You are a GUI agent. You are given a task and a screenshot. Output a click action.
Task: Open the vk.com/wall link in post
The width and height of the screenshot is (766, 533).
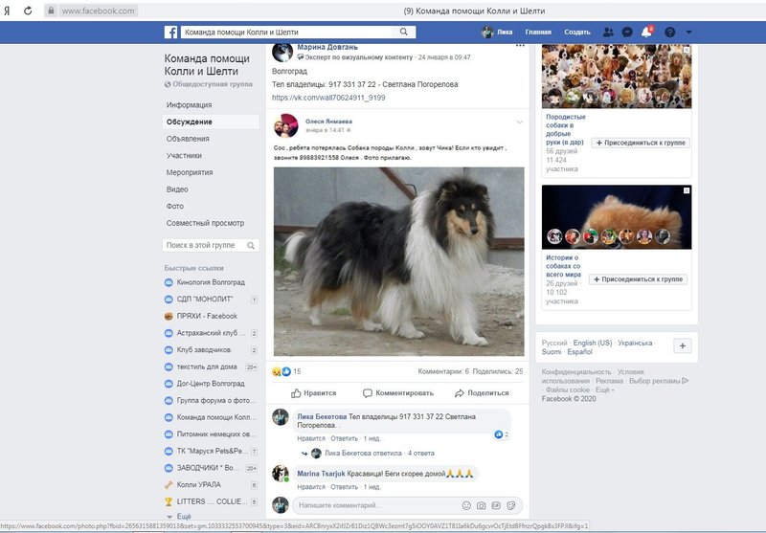click(328, 98)
